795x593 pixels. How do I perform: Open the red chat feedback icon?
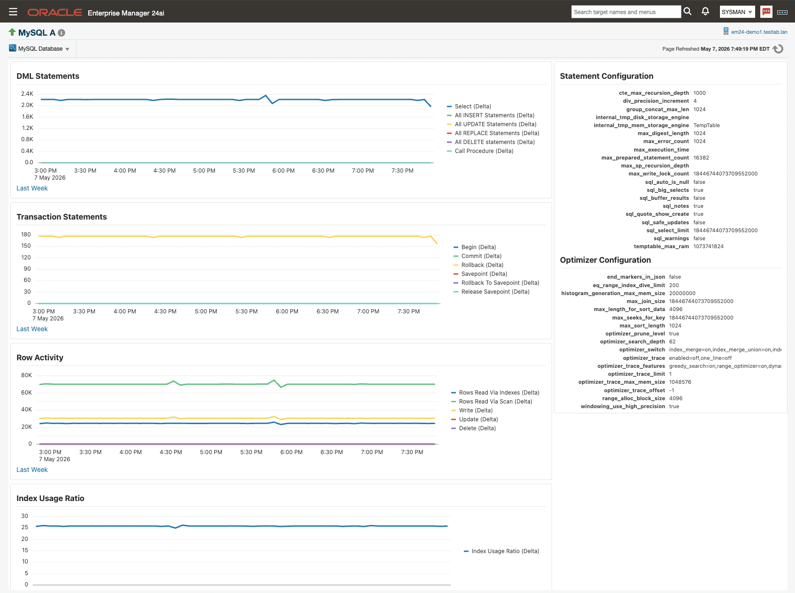pos(766,12)
